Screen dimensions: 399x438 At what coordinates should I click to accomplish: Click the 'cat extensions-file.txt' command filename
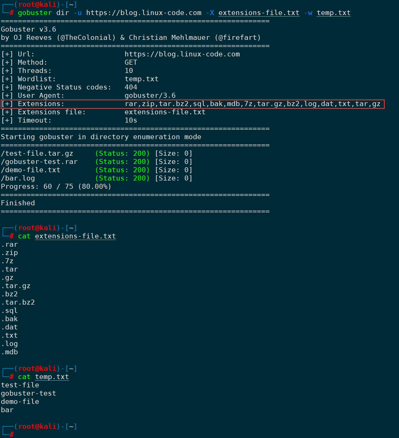tap(75, 236)
